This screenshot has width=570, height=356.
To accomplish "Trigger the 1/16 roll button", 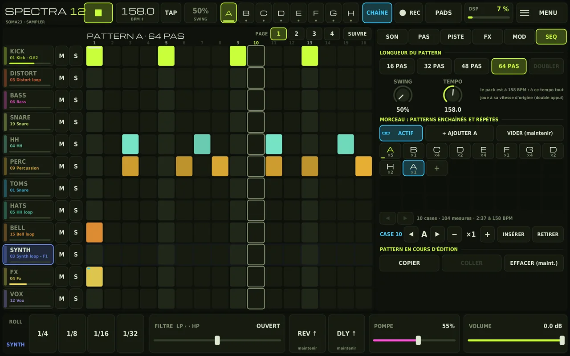I will coord(101,334).
